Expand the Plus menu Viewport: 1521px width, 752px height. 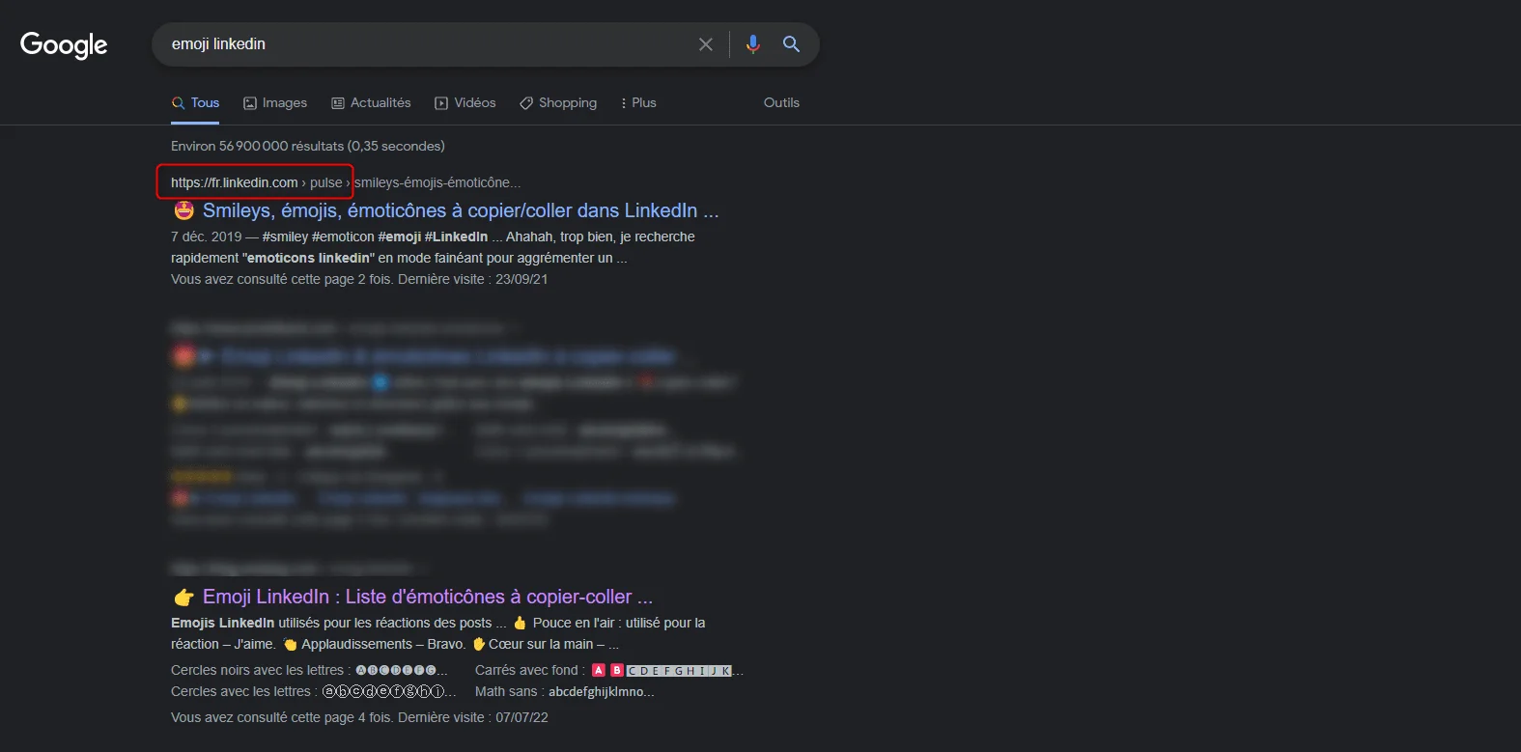click(638, 103)
